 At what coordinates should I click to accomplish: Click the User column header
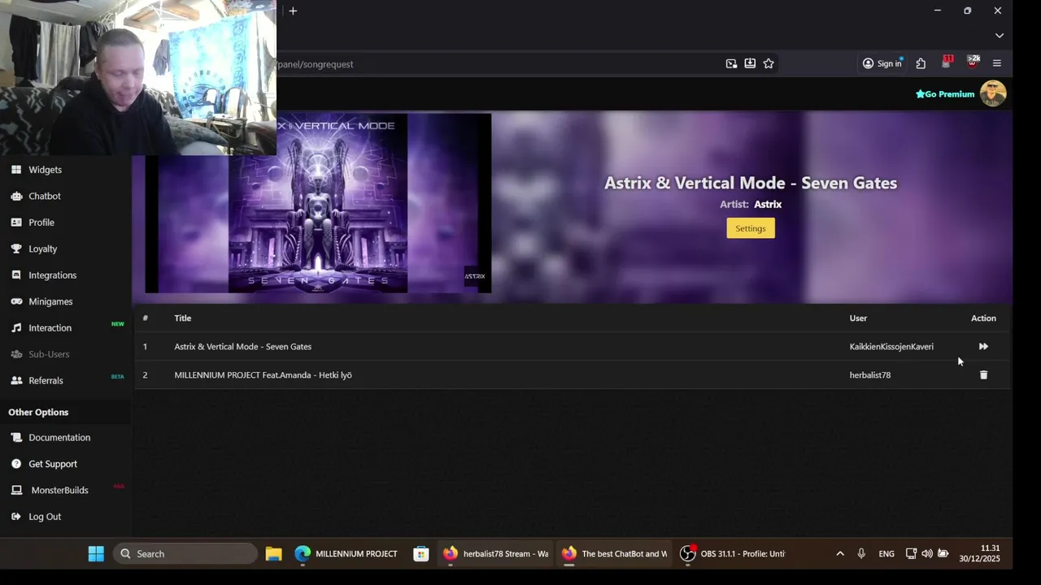(858, 318)
